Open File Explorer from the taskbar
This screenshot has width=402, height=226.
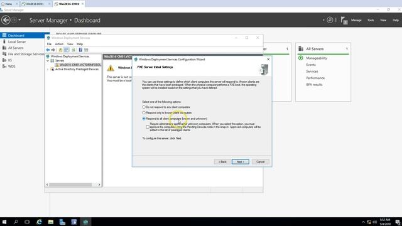pyautogui.click(x=51, y=222)
